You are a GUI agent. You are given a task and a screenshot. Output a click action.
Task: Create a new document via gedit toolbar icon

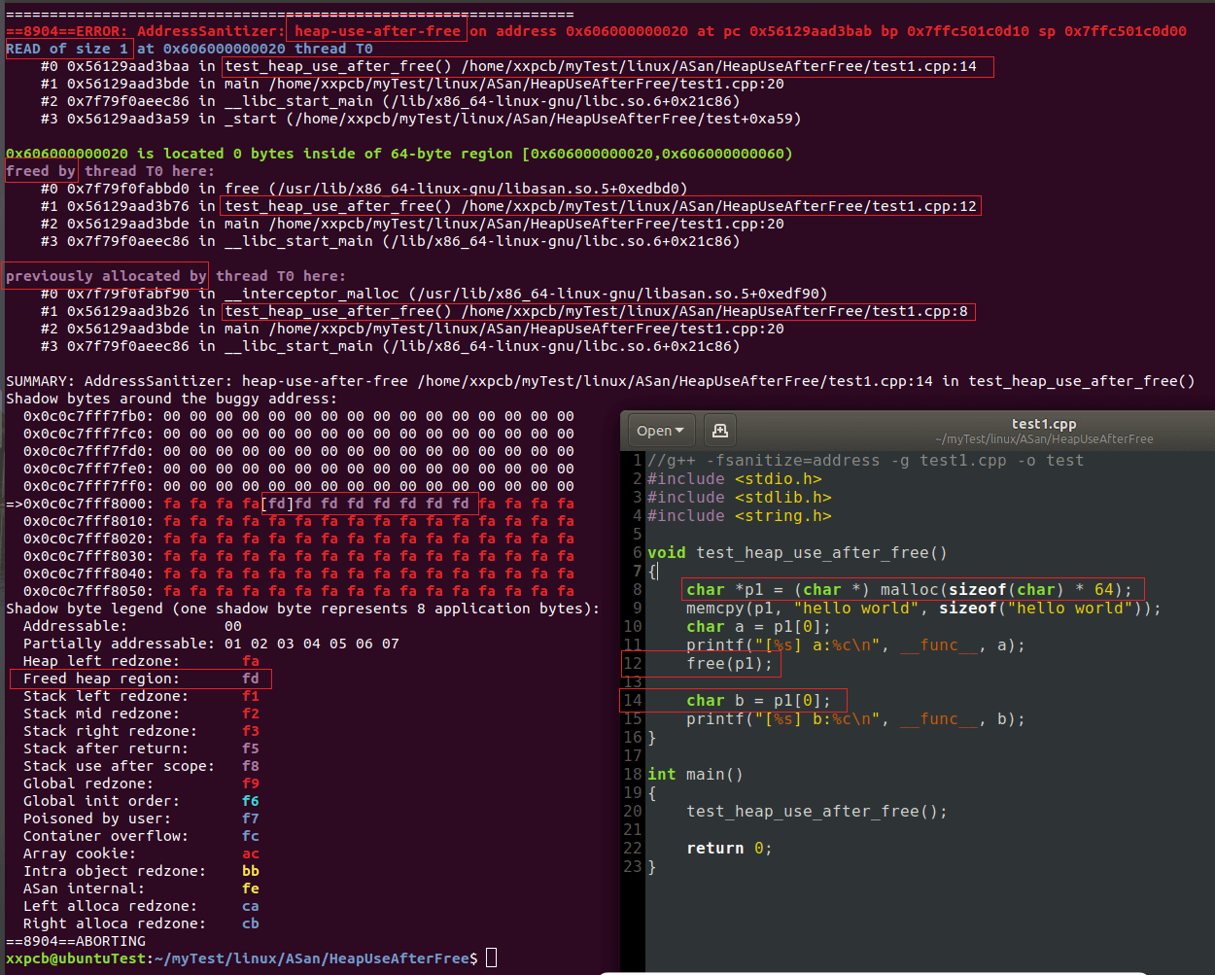720,430
